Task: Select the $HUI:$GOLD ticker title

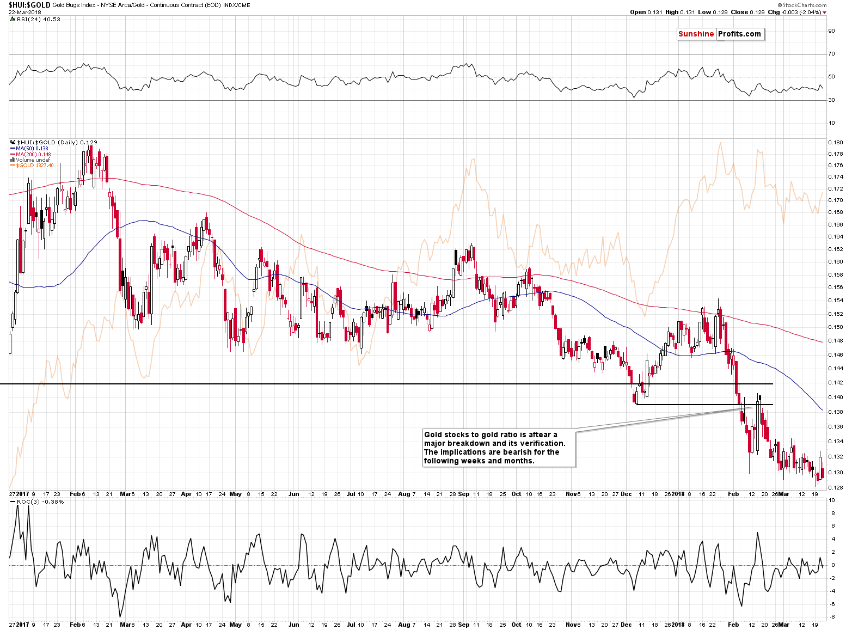Action: (x=29, y=5)
